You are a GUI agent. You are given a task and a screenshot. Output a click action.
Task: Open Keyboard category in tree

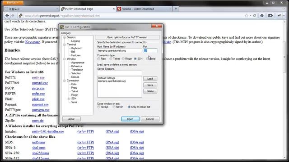76,48
